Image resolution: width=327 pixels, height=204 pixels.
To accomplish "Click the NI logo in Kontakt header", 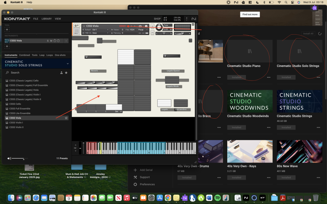I will point(194,19).
